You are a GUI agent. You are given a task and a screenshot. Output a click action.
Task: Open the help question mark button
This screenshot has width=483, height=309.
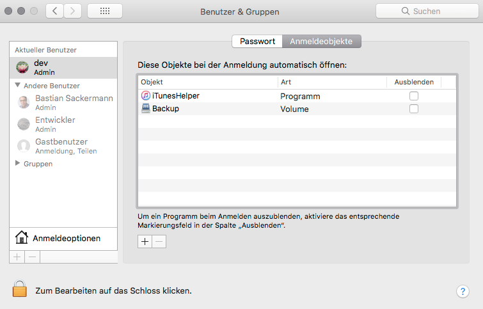coord(463,291)
